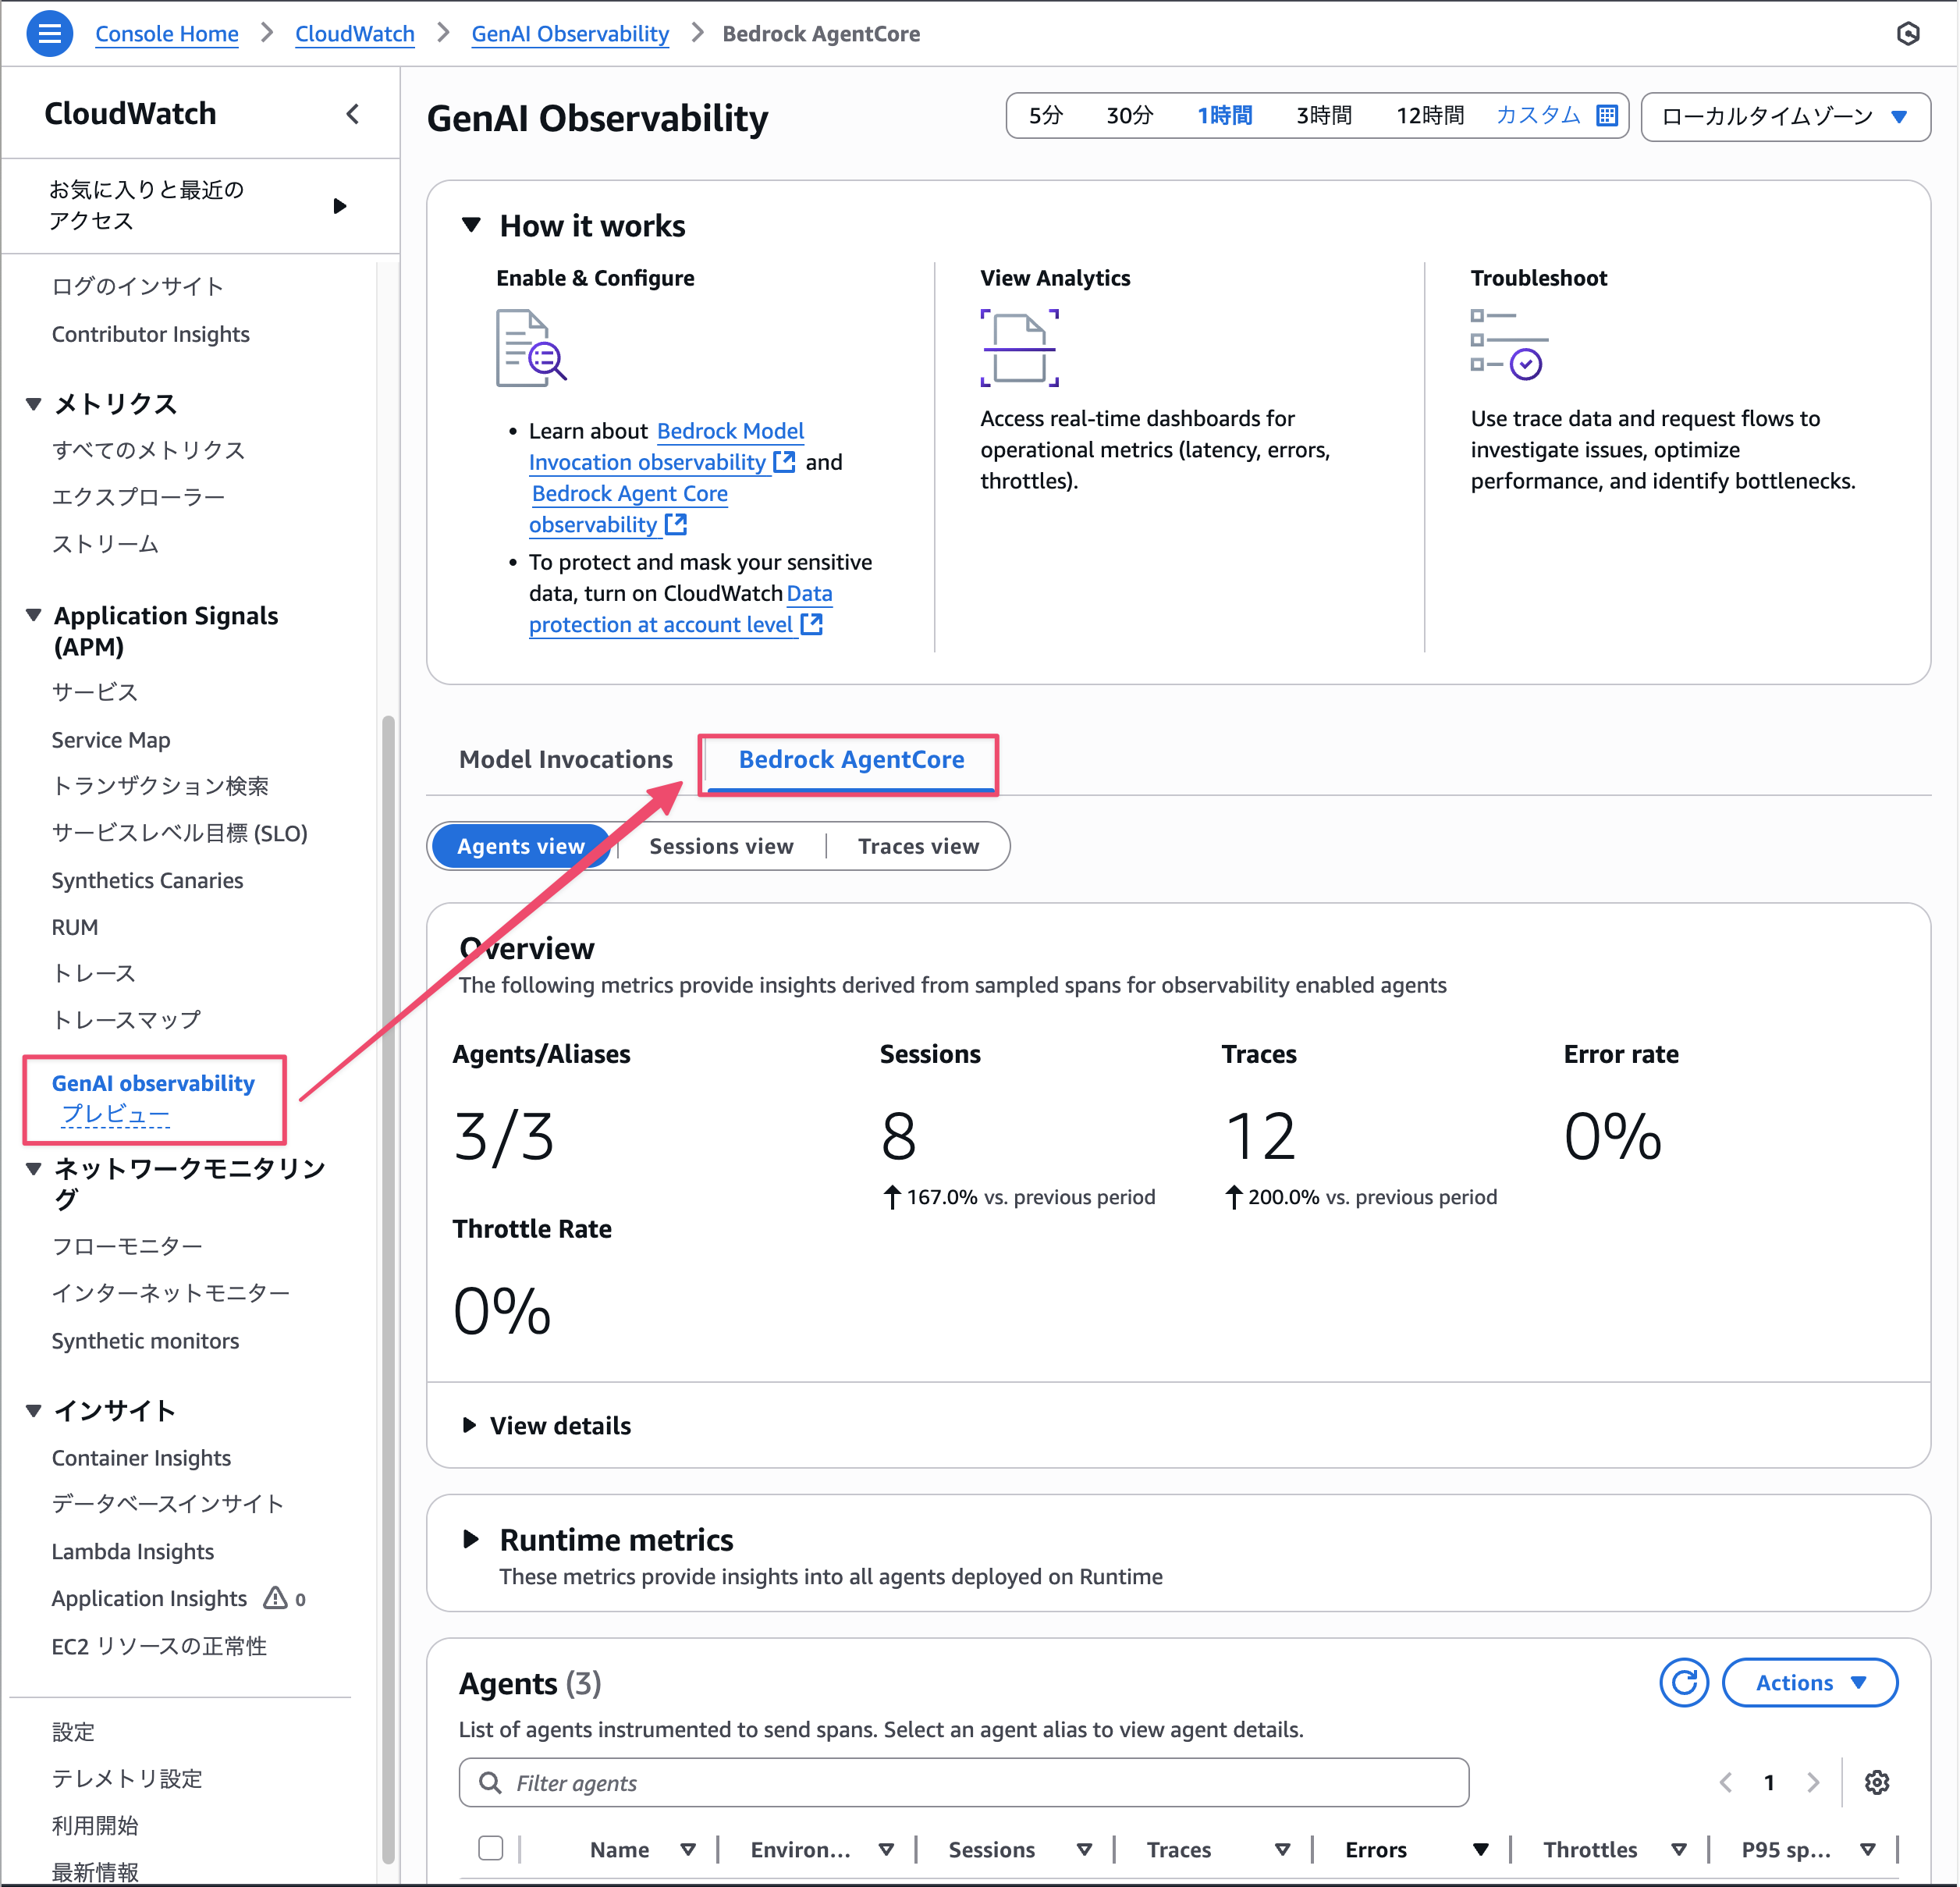Select all agents checkbox
Viewport: 1960px width, 1887px height.
[490, 1848]
